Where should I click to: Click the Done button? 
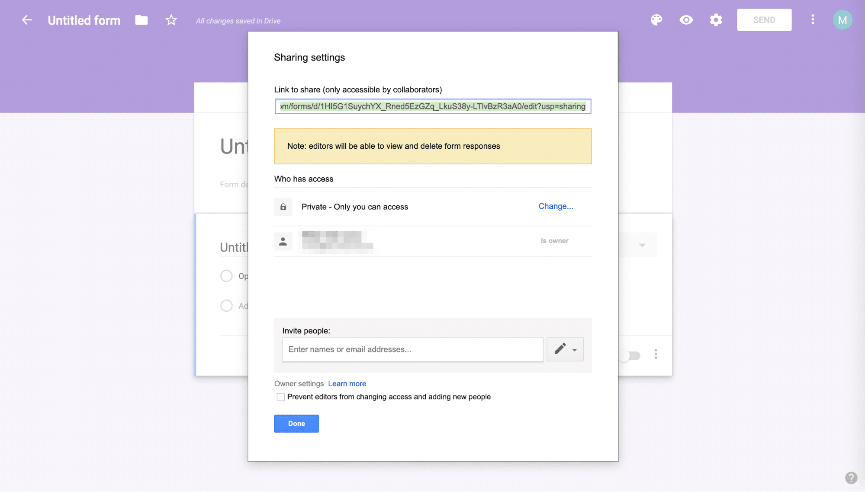click(296, 423)
